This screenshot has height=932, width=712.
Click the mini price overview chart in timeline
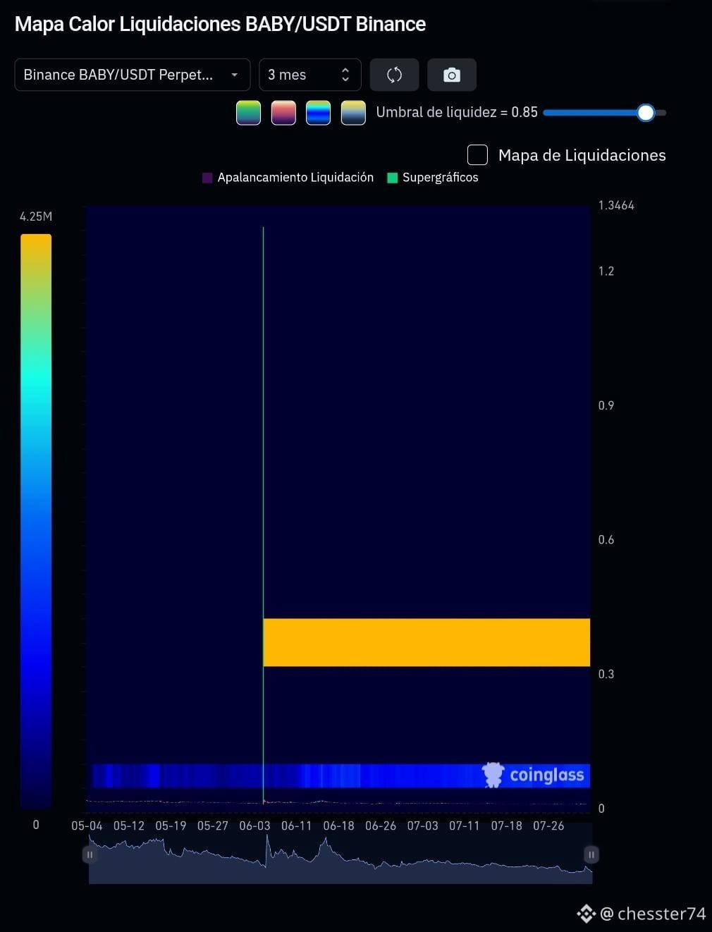coord(340,859)
